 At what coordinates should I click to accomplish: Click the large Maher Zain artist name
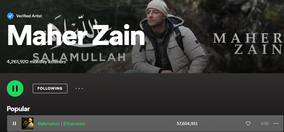point(76,35)
